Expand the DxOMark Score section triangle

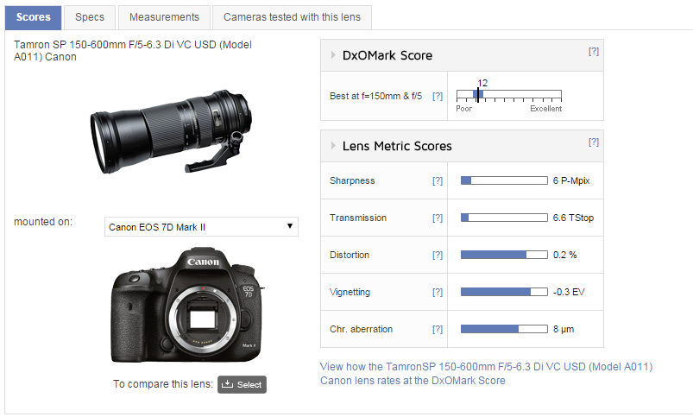(x=333, y=55)
